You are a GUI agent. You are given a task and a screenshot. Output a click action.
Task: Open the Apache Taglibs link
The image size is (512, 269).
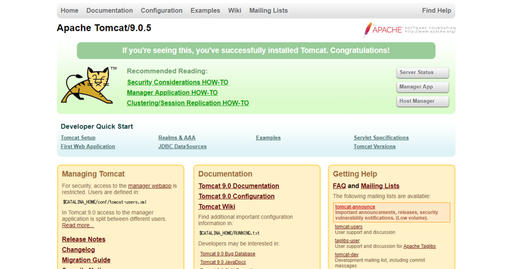coord(419,246)
